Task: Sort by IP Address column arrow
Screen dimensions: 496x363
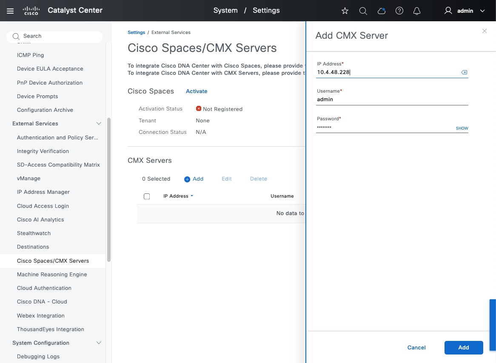Action: [192, 196]
